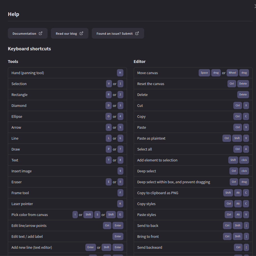This screenshot has width=256, height=256.
Task: Click the Keyboard shortcuts heading
Action: click(29, 49)
